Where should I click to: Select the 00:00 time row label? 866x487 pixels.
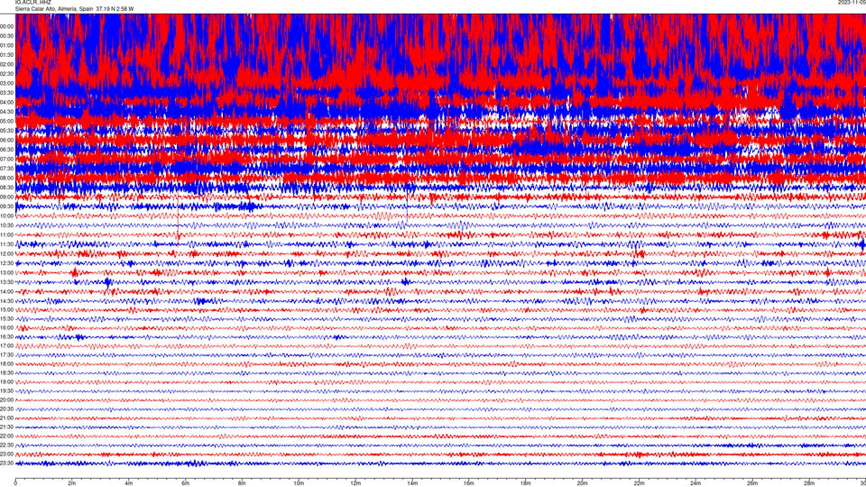[6, 26]
